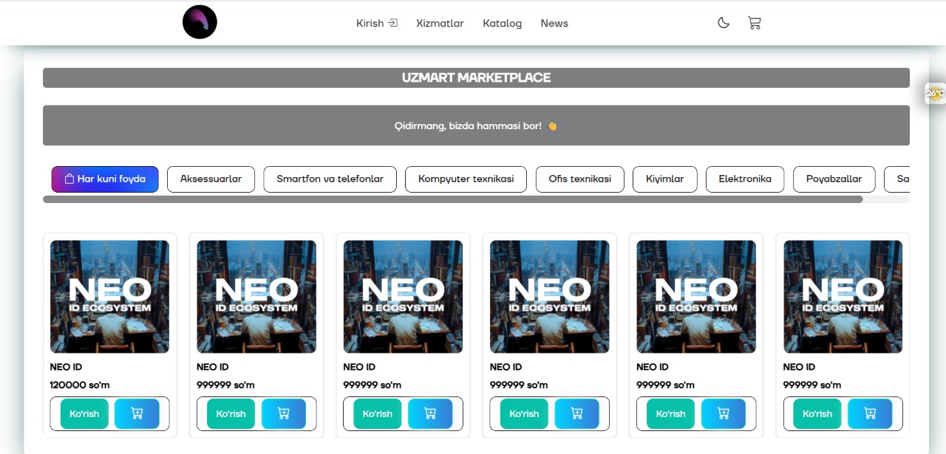Click the 26°C weather widget
The image size is (946, 454).
pos(936,93)
